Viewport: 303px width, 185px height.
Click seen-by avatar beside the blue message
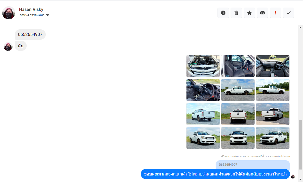coord(293,177)
